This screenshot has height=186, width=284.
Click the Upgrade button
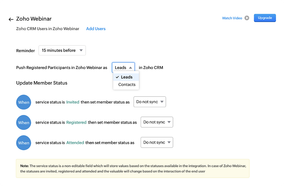(265, 18)
